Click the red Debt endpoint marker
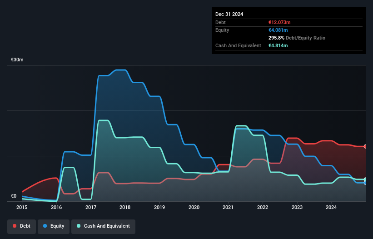Viewport: 373px width, 239px height. pyautogui.click(x=365, y=146)
